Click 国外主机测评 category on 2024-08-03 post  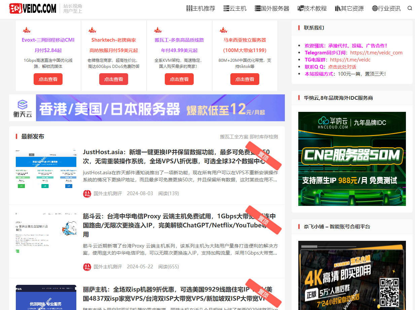[108, 193]
